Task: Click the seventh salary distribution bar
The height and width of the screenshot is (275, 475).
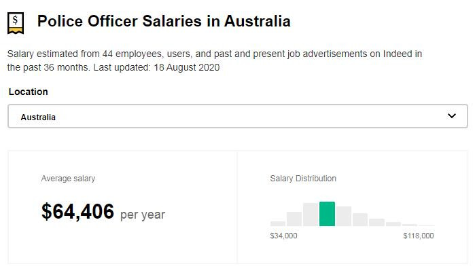Action: 376,222
